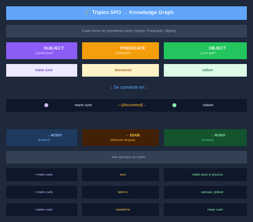Click the 'born in' predicate cell

pyautogui.click(x=120, y=192)
